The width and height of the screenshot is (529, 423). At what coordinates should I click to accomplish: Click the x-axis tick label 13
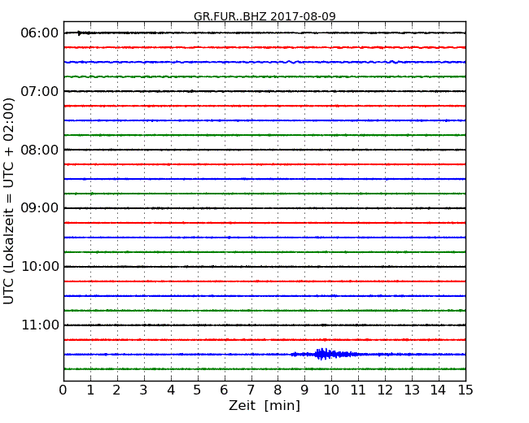coord(412,390)
